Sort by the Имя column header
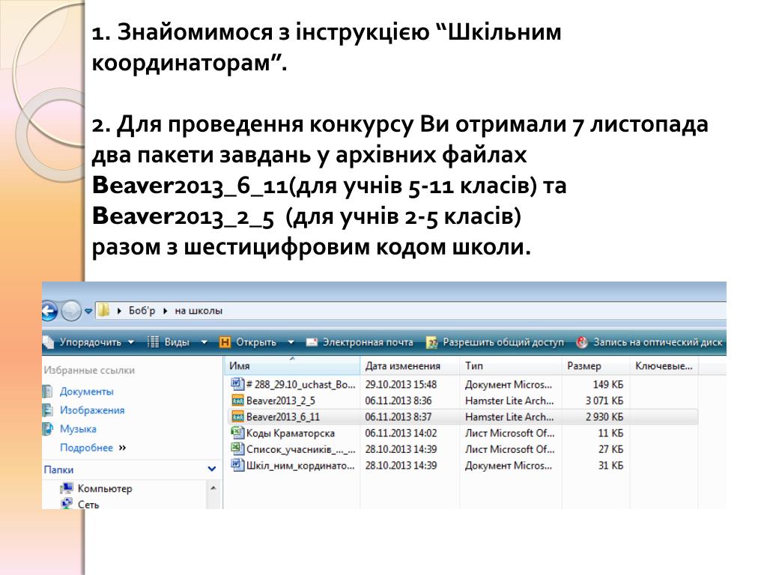Image resolution: width=767 pixels, height=575 pixels. (x=292, y=365)
